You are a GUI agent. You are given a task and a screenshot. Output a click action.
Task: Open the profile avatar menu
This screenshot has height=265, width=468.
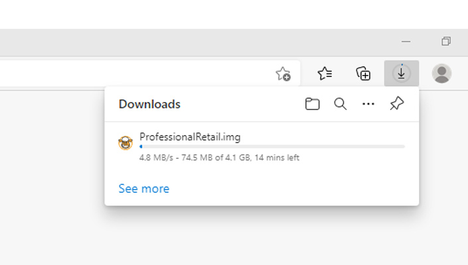(x=441, y=74)
